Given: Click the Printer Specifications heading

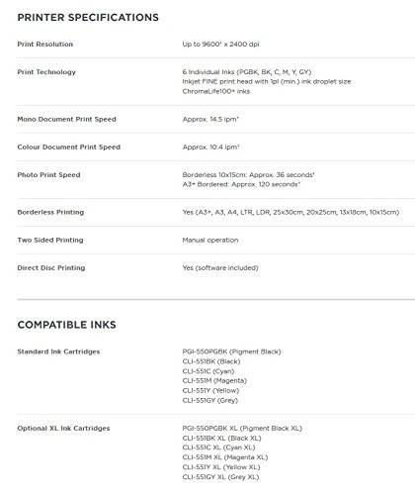Looking at the screenshot, I should coord(88,17).
